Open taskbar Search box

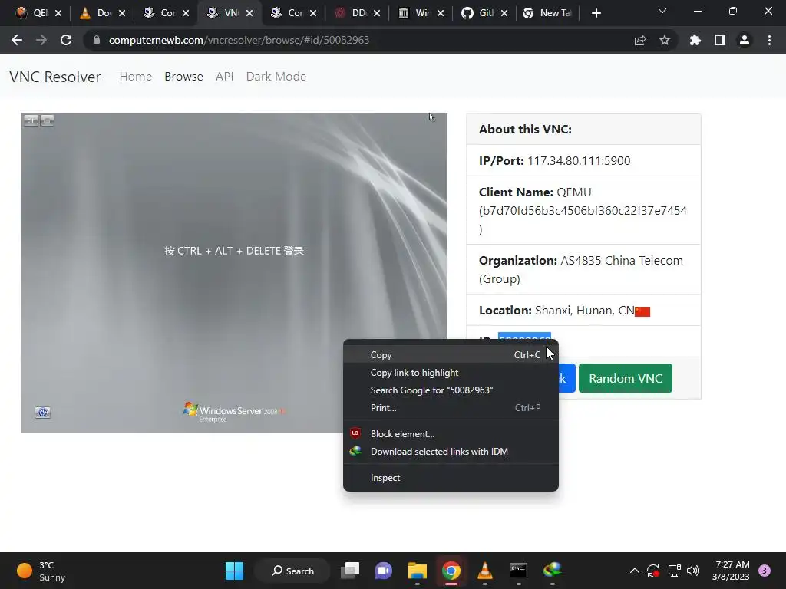(x=292, y=571)
